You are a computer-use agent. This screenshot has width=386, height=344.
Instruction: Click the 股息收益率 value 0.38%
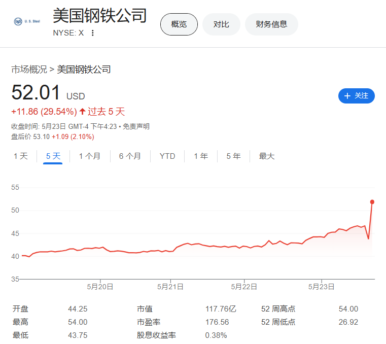pyautogui.click(x=216, y=335)
